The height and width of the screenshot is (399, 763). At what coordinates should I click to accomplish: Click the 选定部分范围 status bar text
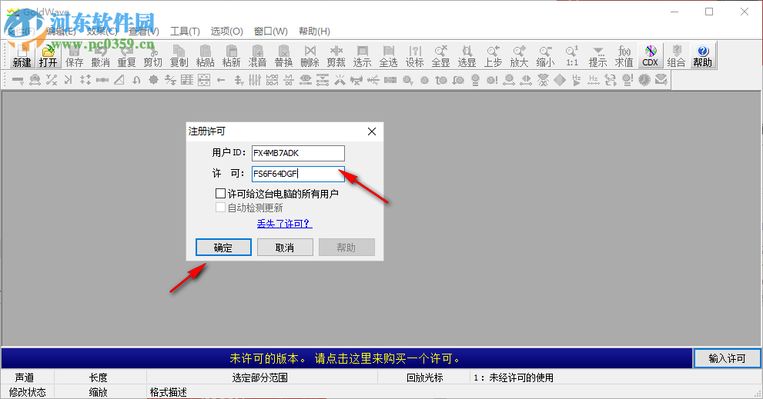click(259, 377)
